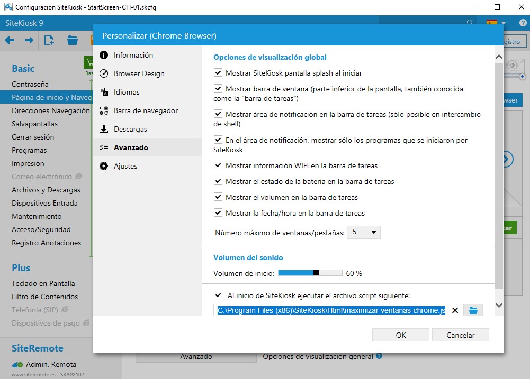Screen dimensions: 530x379
Task: Open the Browser Design section
Action: (139, 73)
